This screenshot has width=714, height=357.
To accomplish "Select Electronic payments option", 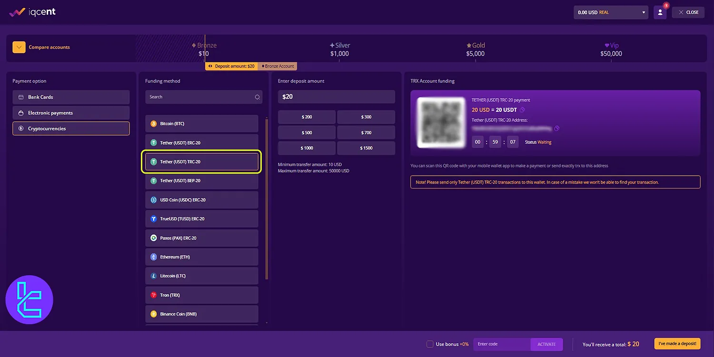I will [71, 113].
